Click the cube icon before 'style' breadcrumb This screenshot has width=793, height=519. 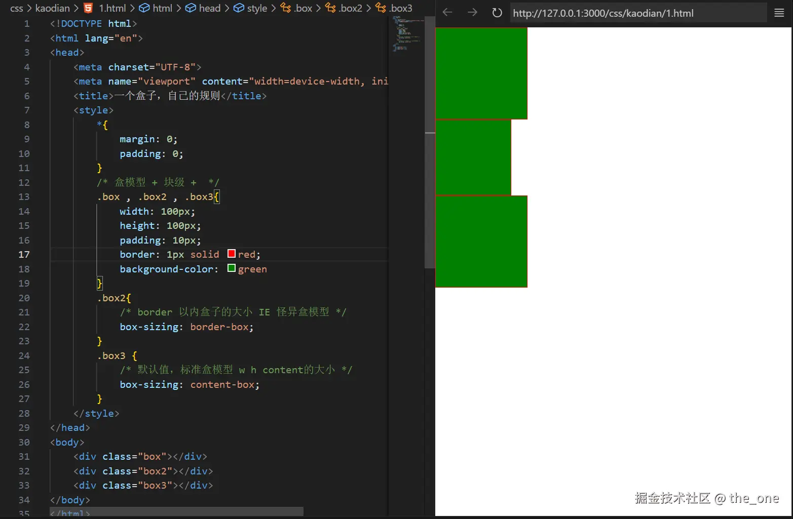[239, 8]
